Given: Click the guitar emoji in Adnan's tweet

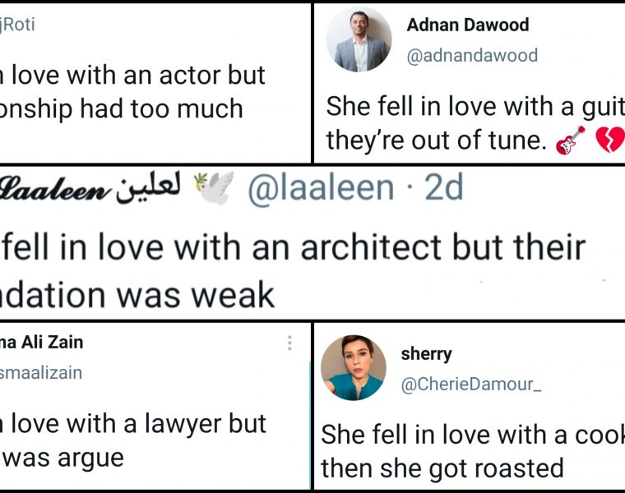Looking at the screenshot, I should [x=572, y=141].
